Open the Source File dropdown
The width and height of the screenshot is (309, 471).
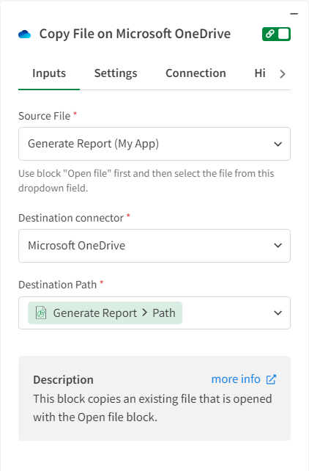tap(154, 144)
